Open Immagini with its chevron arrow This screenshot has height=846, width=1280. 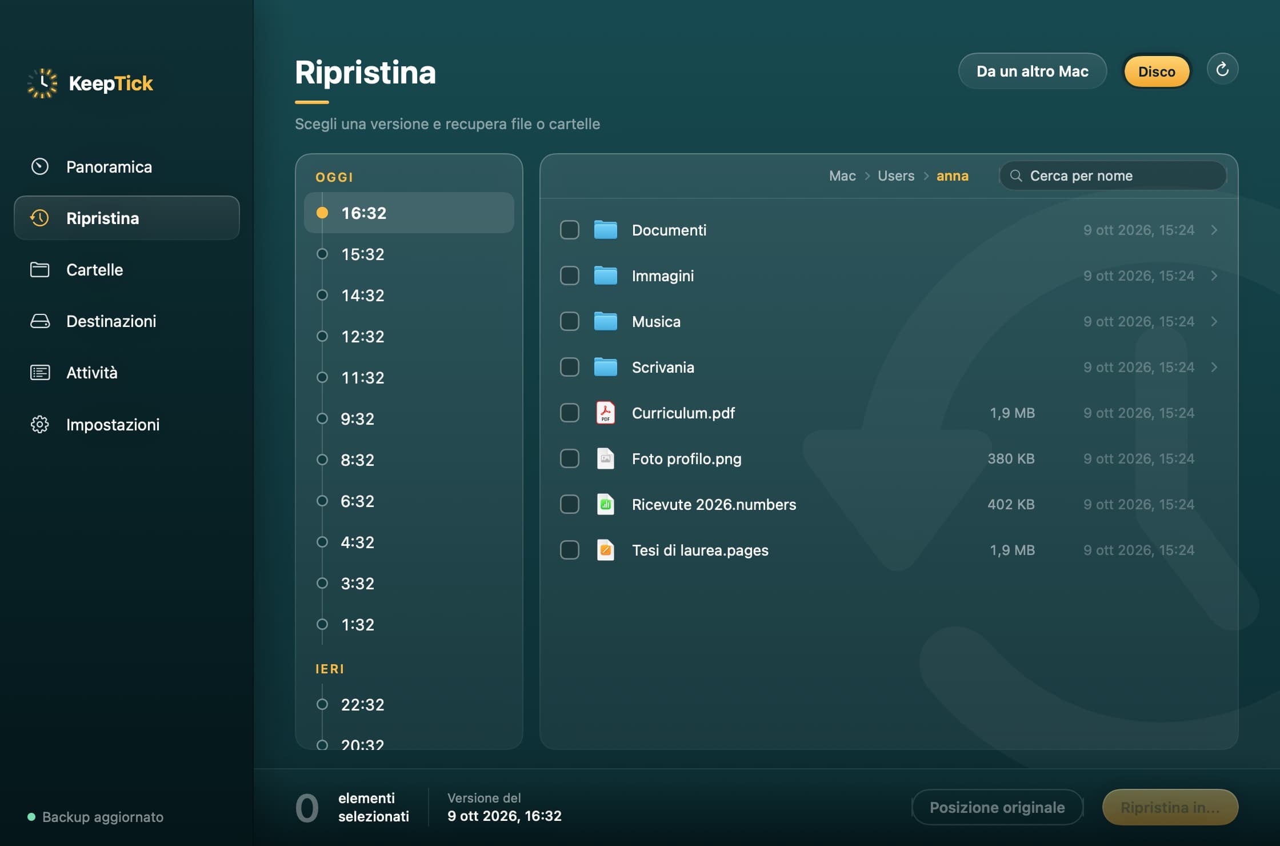[1214, 276]
